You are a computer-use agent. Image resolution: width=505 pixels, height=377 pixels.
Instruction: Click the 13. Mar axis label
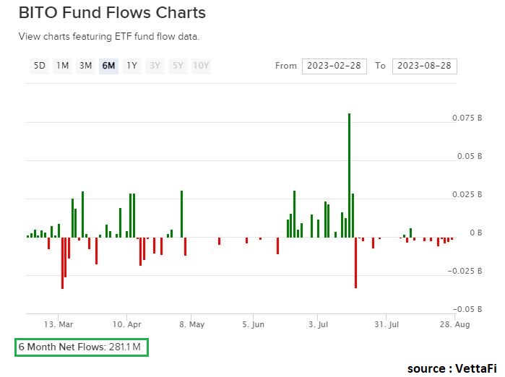(x=59, y=324)
